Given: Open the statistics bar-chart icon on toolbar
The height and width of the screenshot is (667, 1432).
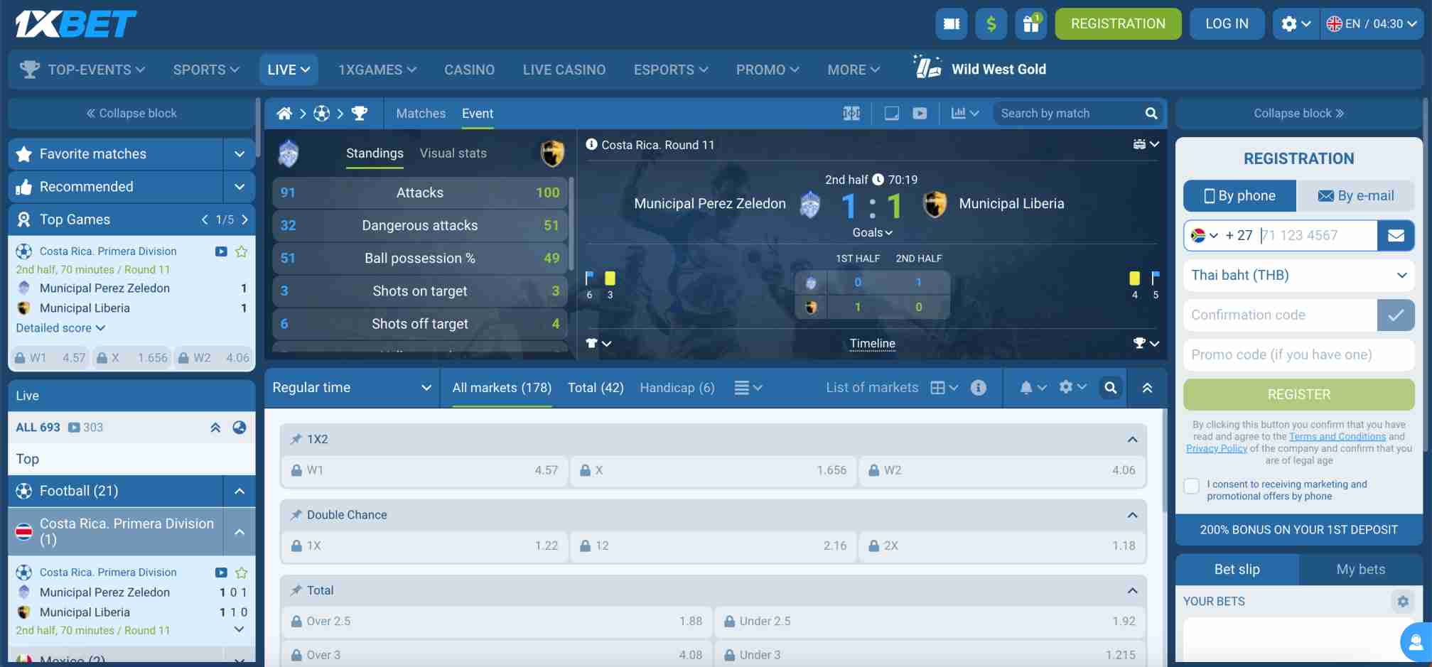Looking at the screenshot, I should point(959,113).
